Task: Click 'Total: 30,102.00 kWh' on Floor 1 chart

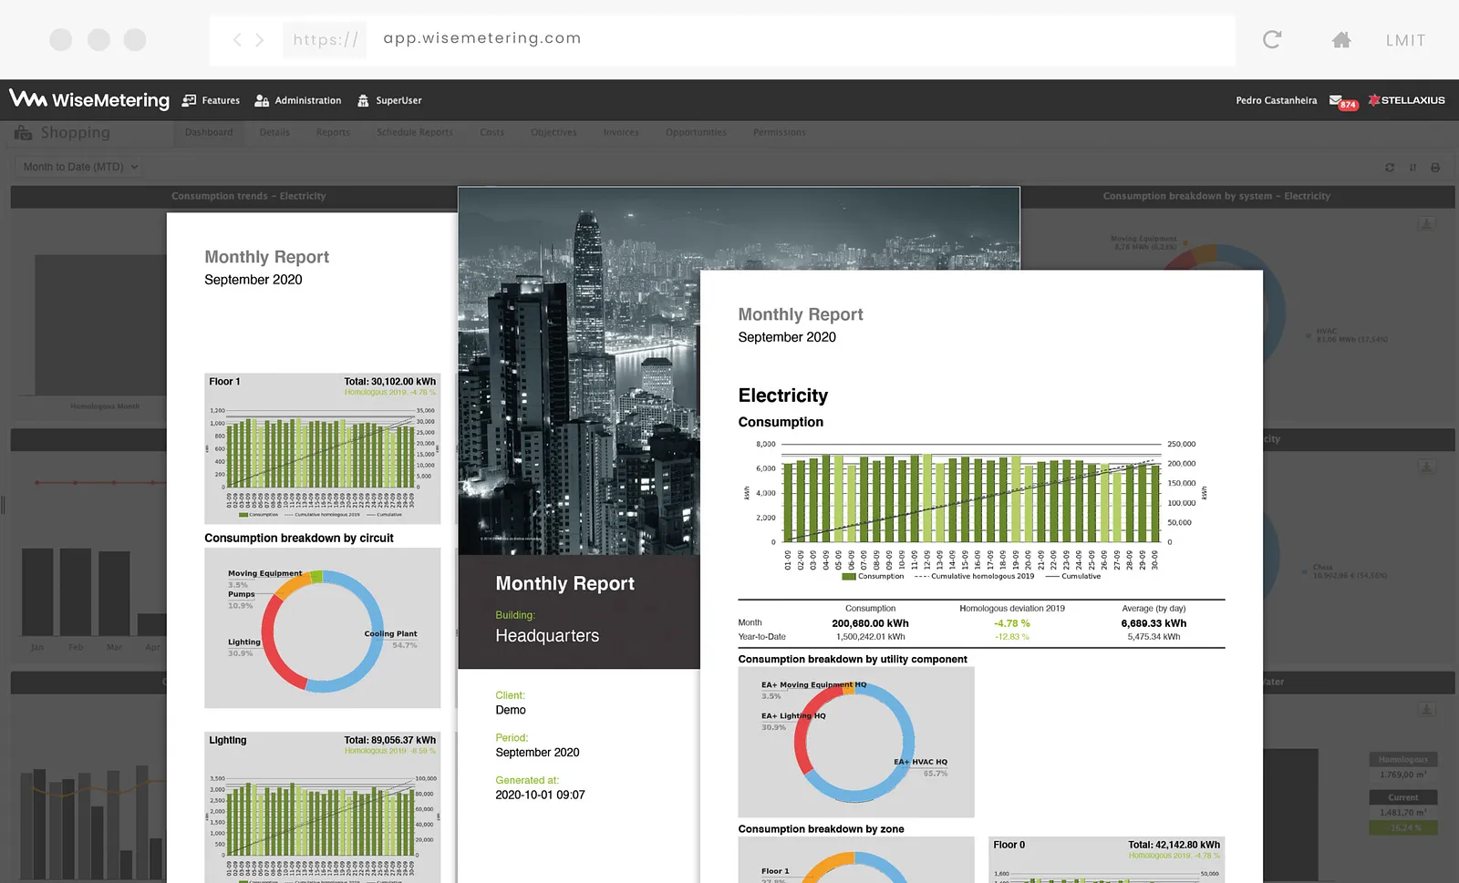Action: pos(389,382)
